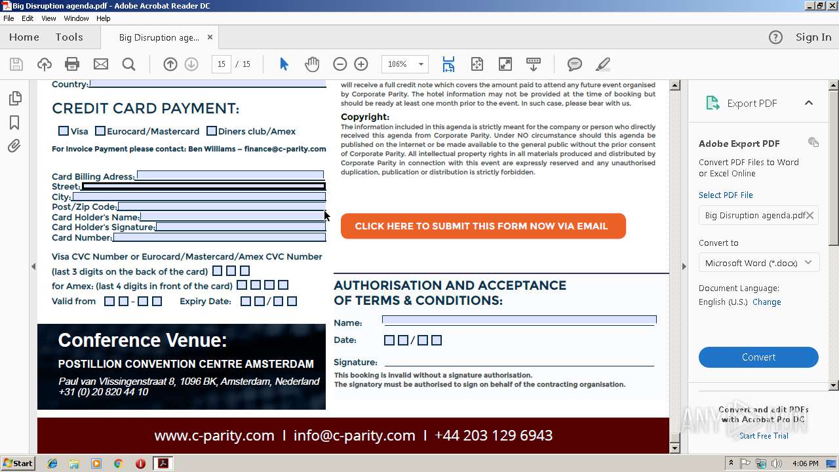Tick the Eurocard/Mastercard checkbox
Viewport: 839px width, 472px height.
100,130
